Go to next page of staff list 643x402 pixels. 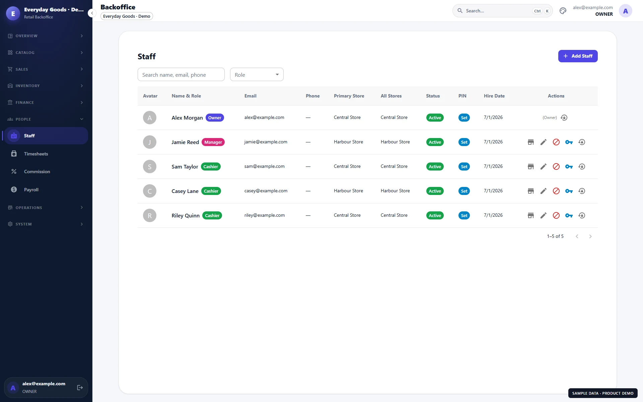(590, 237)
